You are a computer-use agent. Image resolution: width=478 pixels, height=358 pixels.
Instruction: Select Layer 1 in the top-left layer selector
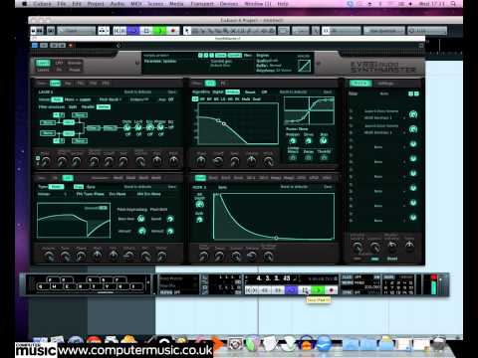click(x=43, y=63)
